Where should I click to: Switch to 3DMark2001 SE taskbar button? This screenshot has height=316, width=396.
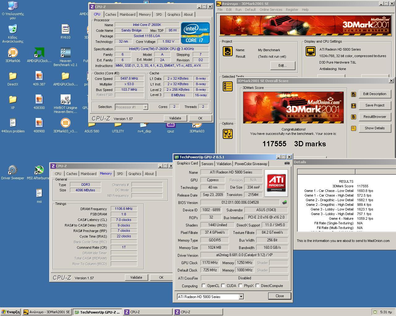48,312
